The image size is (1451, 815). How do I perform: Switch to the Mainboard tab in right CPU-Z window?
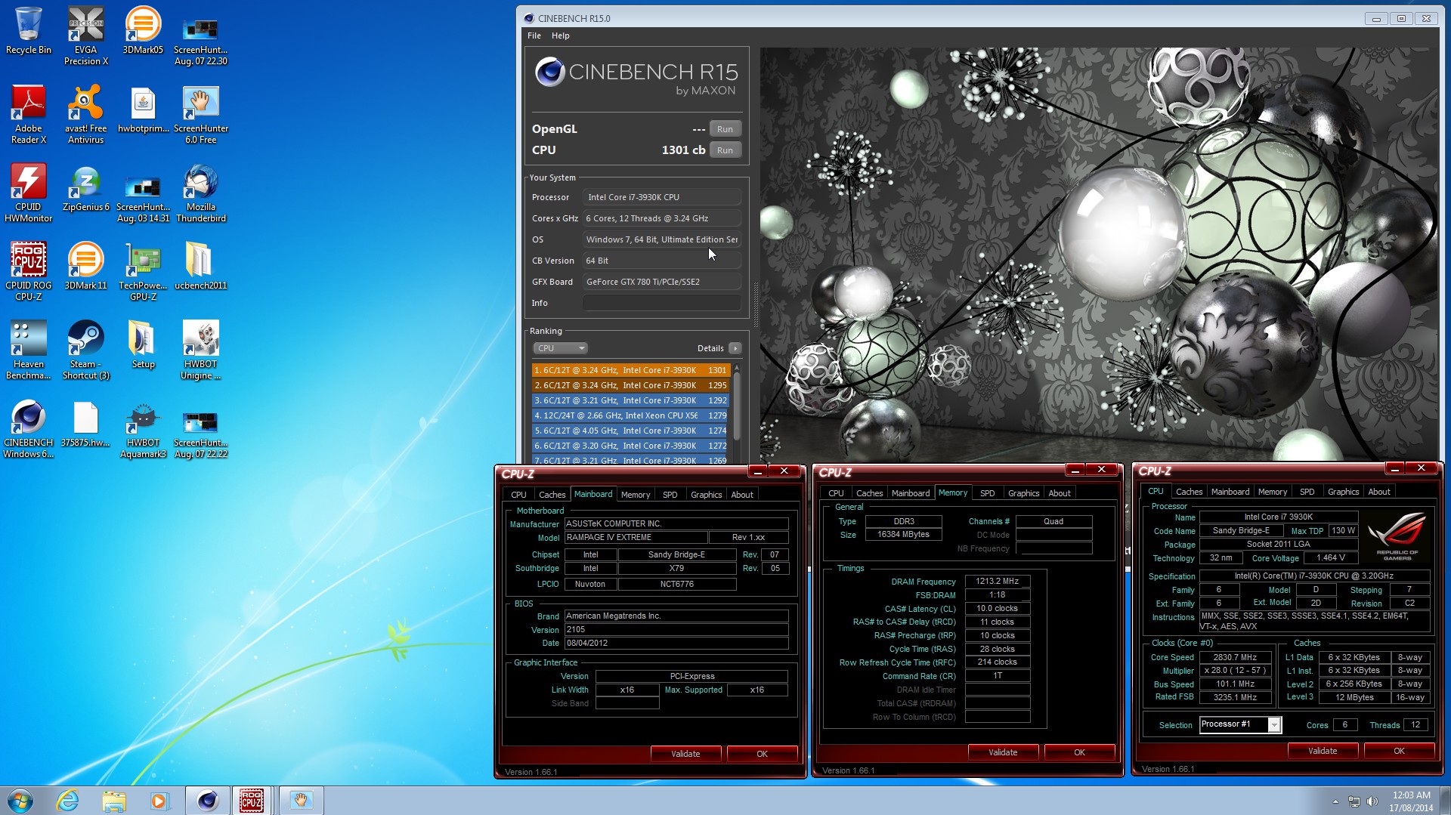point(1230,492)
